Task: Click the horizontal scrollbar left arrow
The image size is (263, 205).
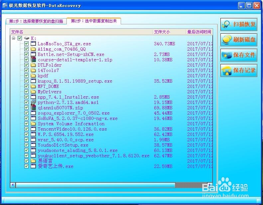Action: click(13, 185)
